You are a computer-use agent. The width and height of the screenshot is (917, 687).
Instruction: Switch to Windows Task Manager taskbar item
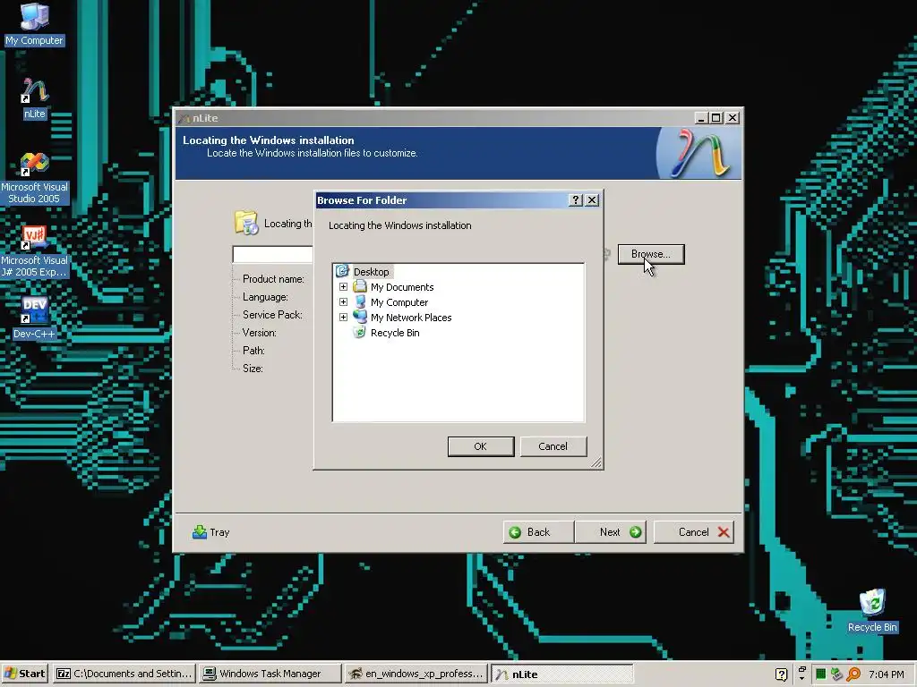(270, 674)
